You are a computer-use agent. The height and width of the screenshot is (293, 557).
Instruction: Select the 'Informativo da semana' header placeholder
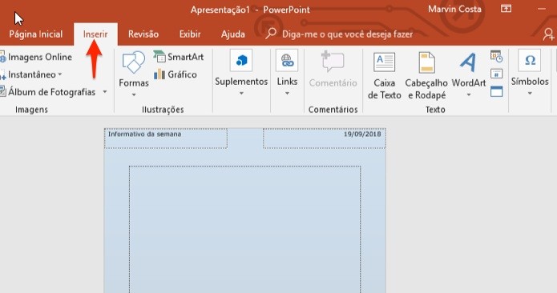pos(166,138)
